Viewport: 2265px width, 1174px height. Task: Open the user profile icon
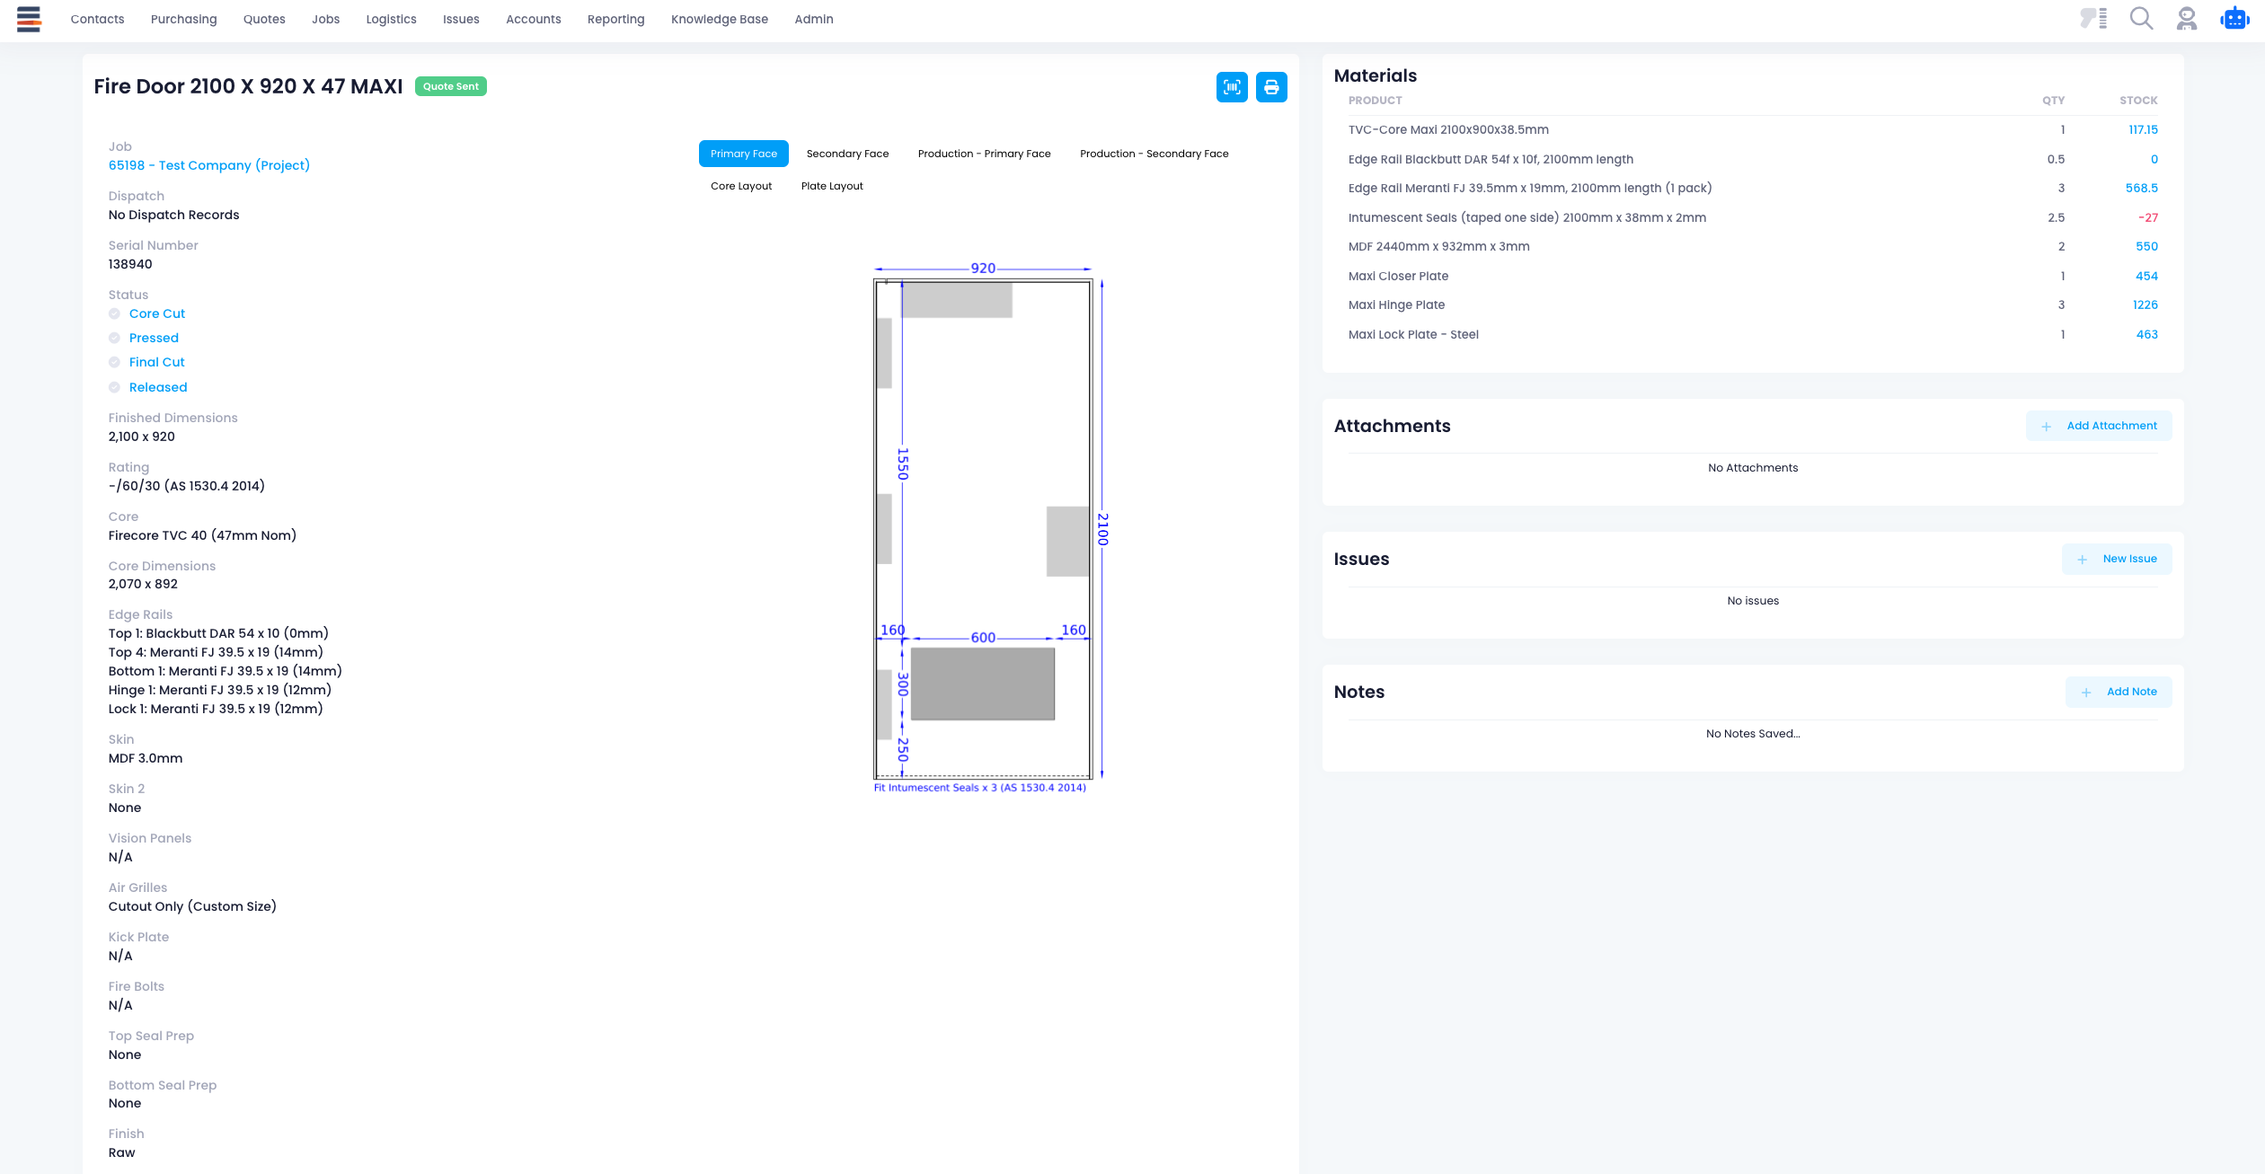2187,19
